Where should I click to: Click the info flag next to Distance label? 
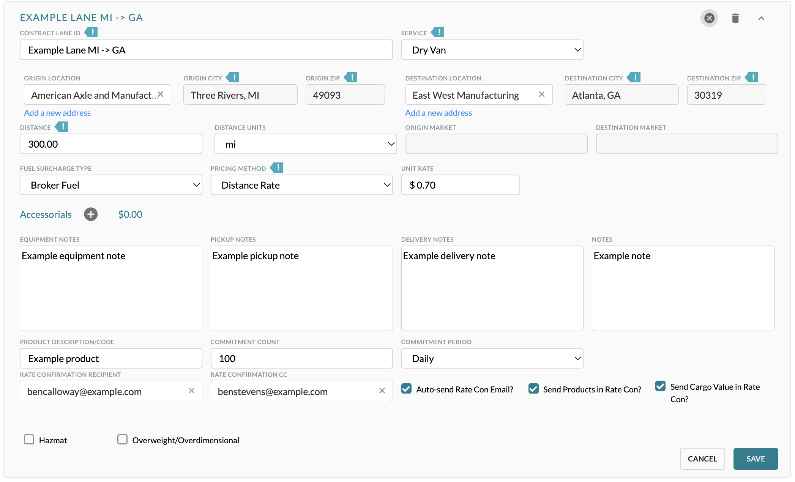(62, 127)
